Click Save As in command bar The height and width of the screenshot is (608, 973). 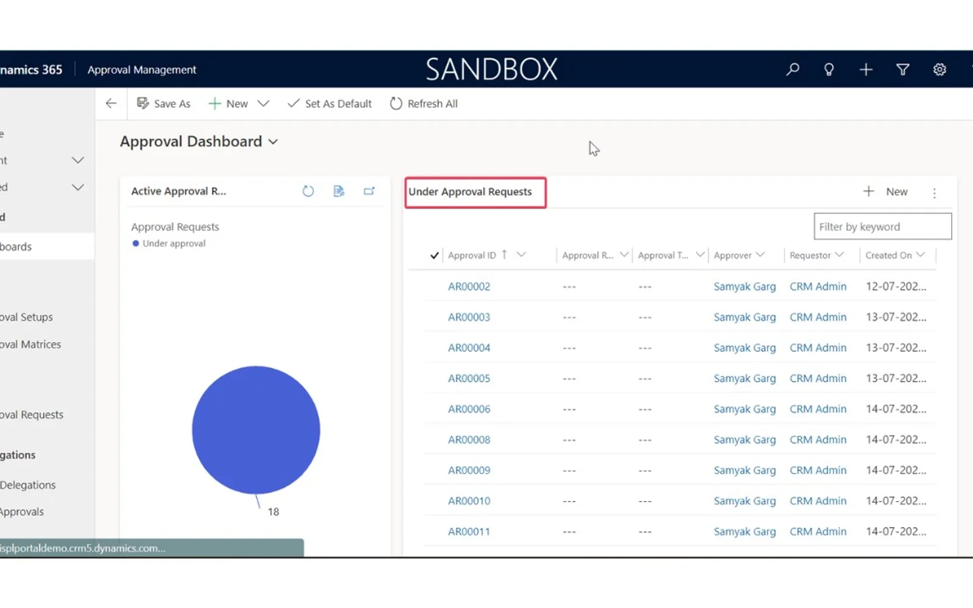click(164, 103)
